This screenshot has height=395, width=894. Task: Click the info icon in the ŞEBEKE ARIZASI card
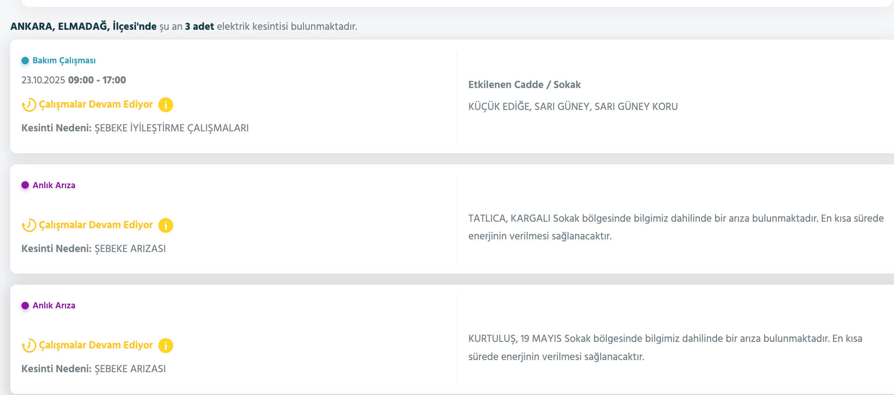coord(166,225)
